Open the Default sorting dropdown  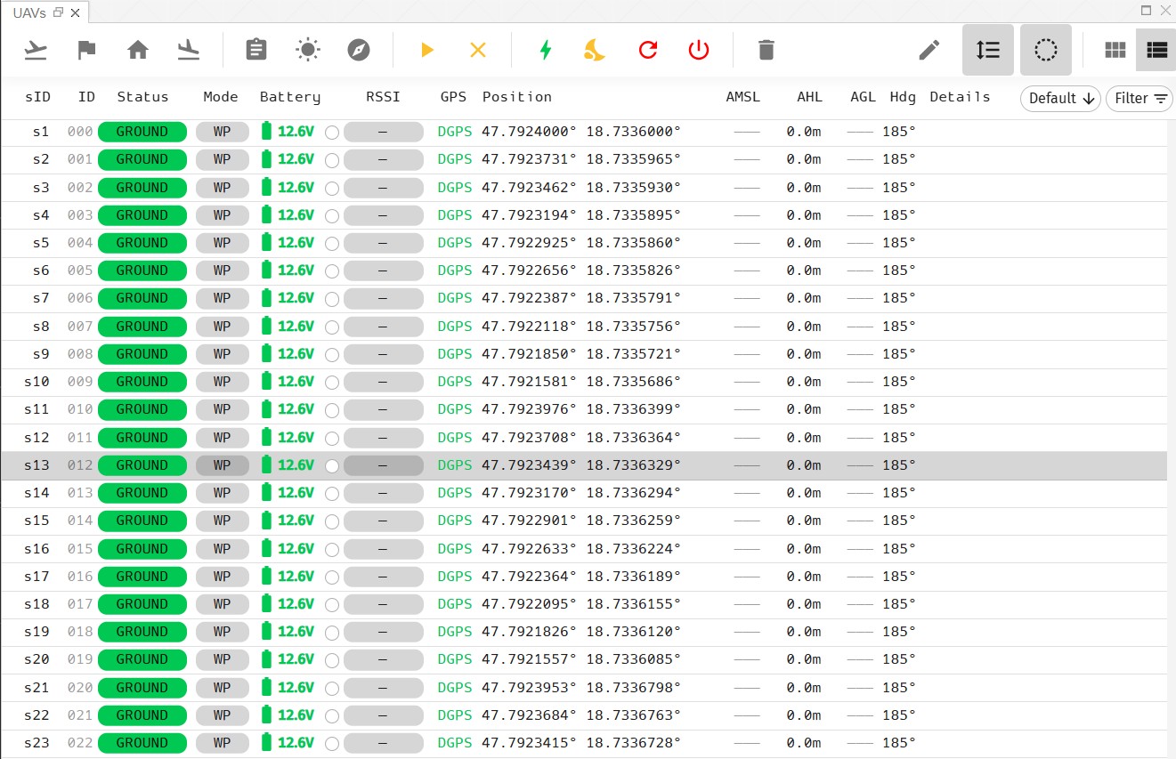pyautogui.click(x=1059, y=99)
